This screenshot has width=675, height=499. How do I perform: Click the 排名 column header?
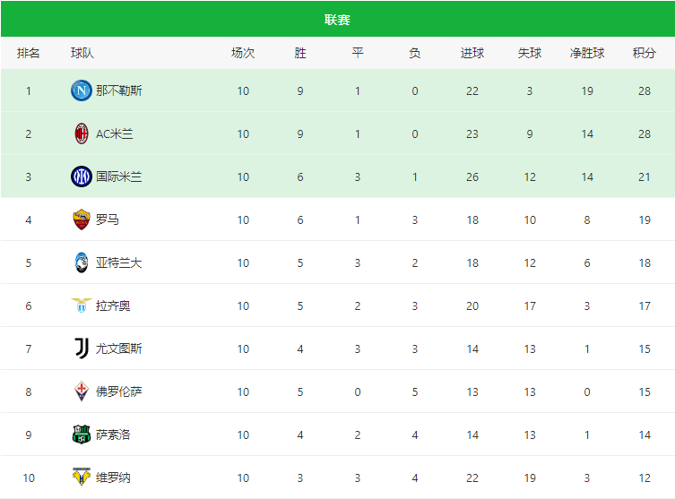pyautogui.click(x=29, y=53)
